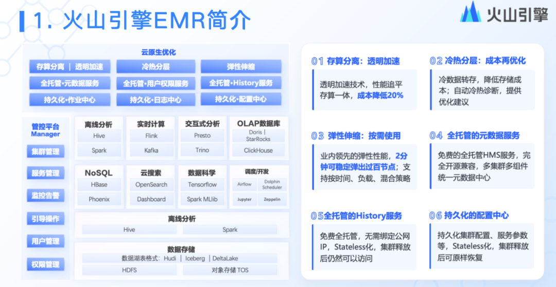Viewport: 556px width, 287px height.
Task: Select heading 01 存算分离：透明加速
Action: [355, 61]
